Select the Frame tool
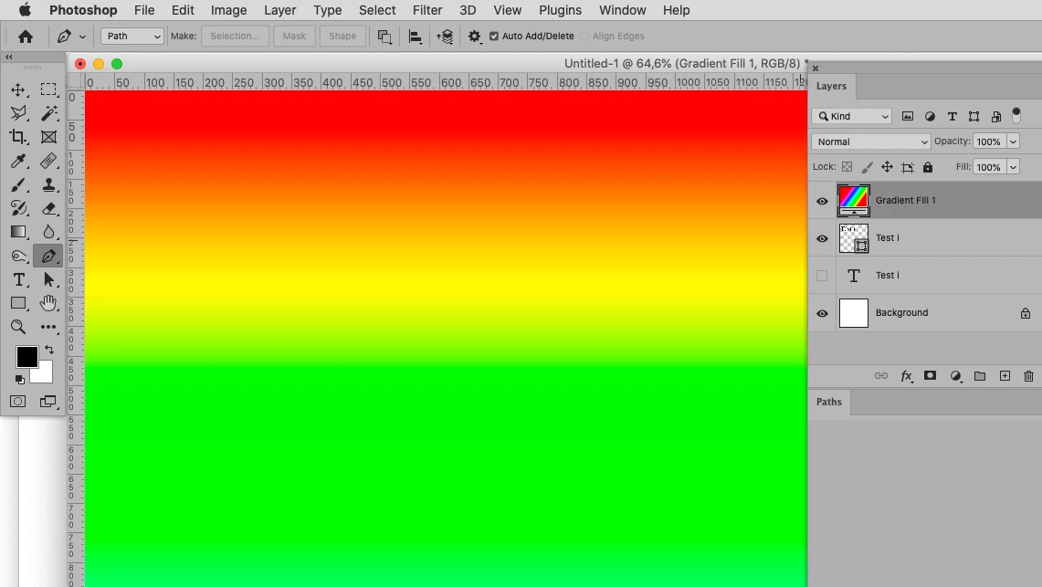 pos(48,137)
